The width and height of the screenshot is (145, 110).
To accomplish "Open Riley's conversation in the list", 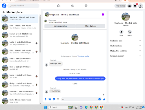I will [x=20, y=52].
